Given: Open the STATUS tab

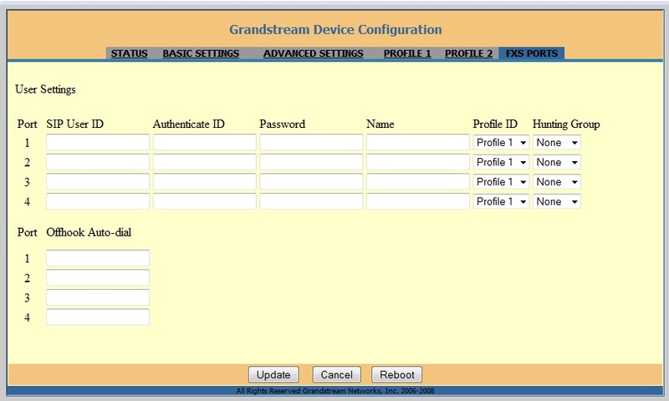Looking at the screenshot, I should pyautogui.click(x=130, y=53).
